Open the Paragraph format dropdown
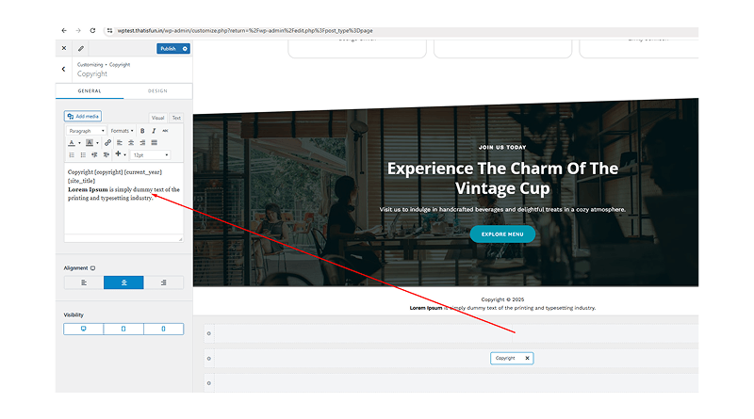Viewport: 754px width, 419px height. (x=86, y=131)
